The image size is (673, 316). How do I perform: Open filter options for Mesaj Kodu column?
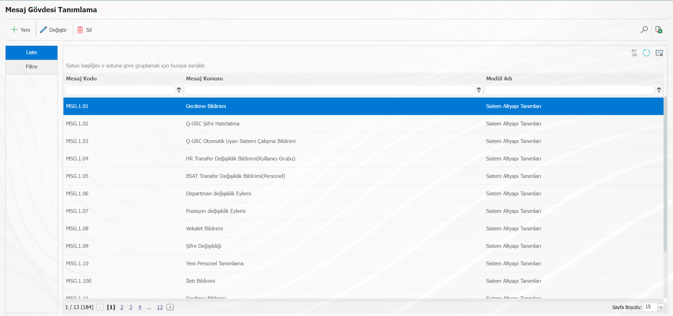(179, 90)
